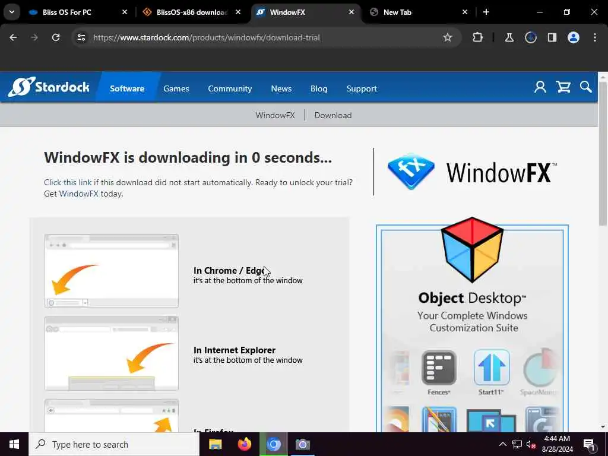Open the Chrome extensions puzzle icon
Image resolution: width=608 pixels, height=456 pixels.
point(478,37)
